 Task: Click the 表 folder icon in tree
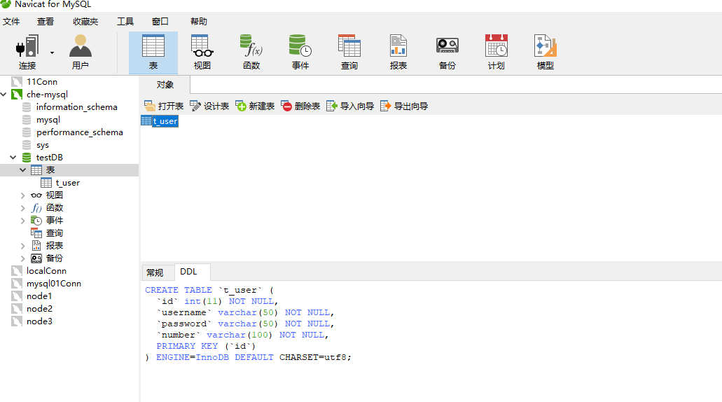point(36,170)
